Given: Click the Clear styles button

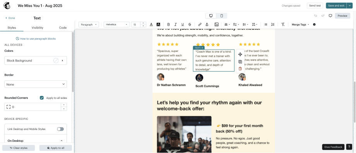Looking at the screenshot, I should pos(19,148).
